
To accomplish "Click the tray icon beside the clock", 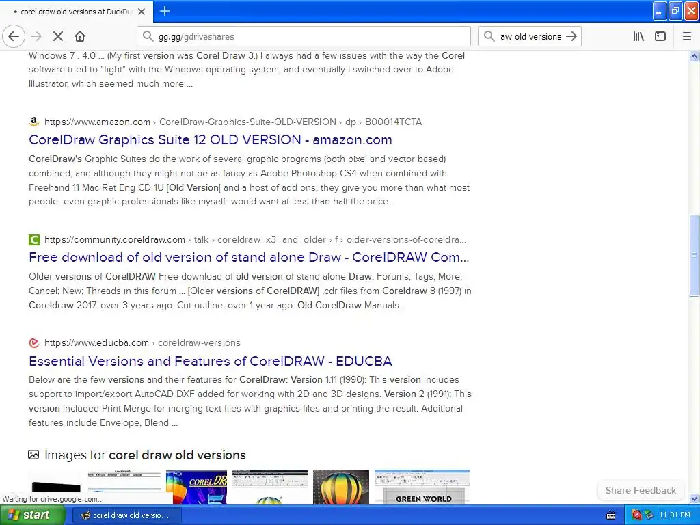I will (649, 515).
